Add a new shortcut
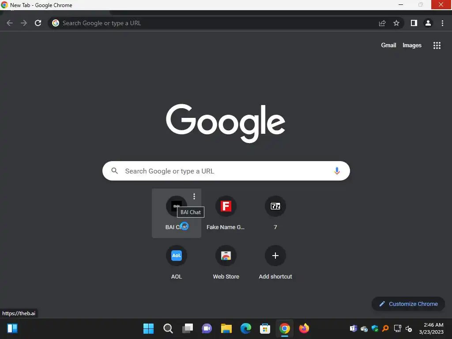The image size is (452, 339). tap(275, 262)
